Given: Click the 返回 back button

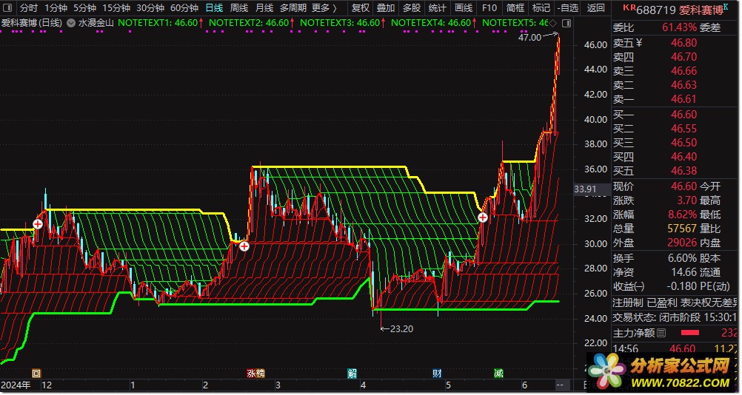Looking at the screenshot, I should click(x=596, y=8).
